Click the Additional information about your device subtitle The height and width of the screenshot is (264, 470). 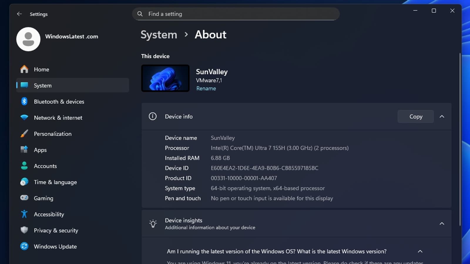(x=210, y=228)
